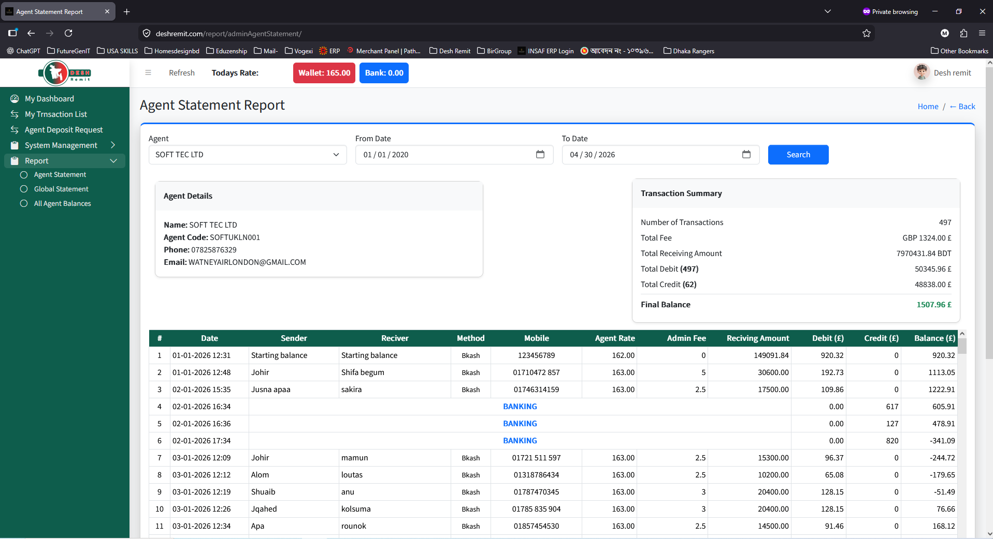Viewport: 993px width, 539px height.
Task: Click the Desh Remit logo
Action: pos(65,73)
